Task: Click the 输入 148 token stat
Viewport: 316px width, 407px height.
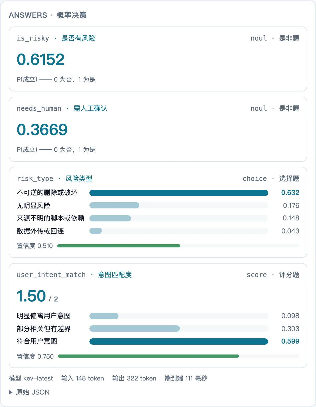Action: tap(83, 378)
